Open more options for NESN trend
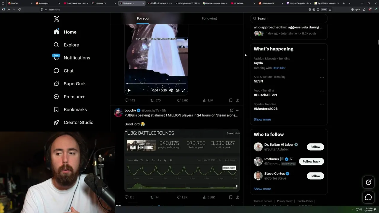 tap(322, 78)
